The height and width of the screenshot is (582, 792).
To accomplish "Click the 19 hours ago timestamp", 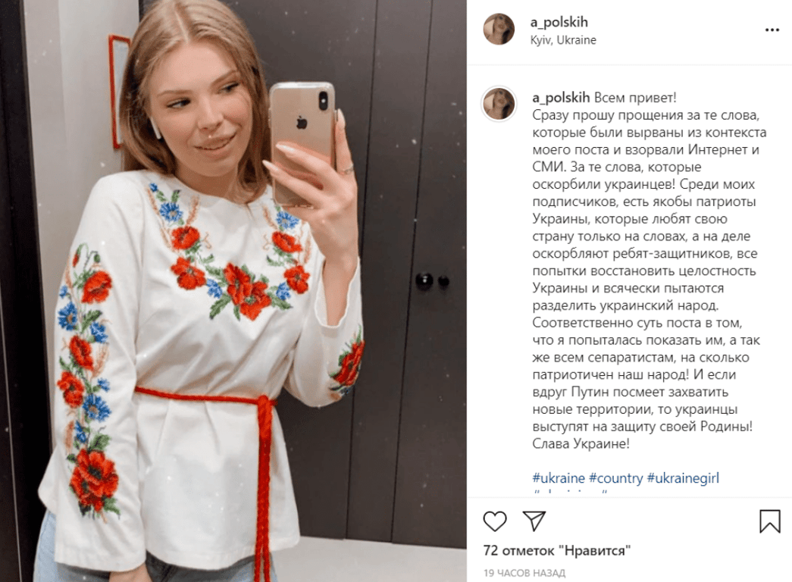I will click(x=524, y=573).
